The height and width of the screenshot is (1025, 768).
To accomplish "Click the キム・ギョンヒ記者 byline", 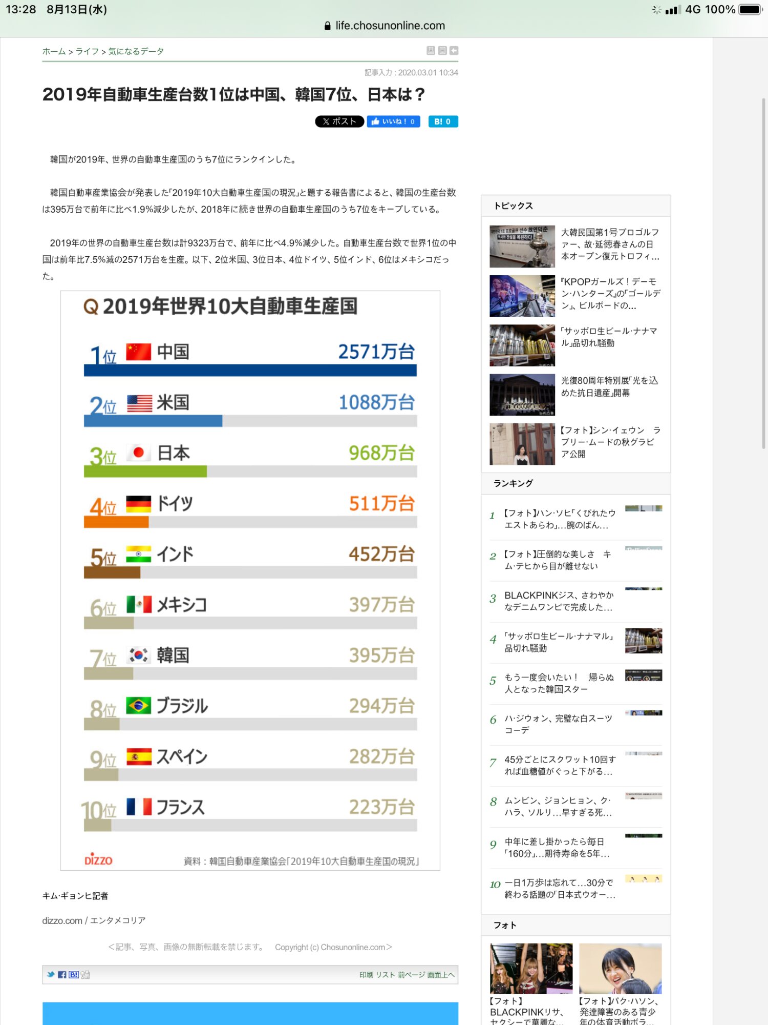I will pos(75,896).
